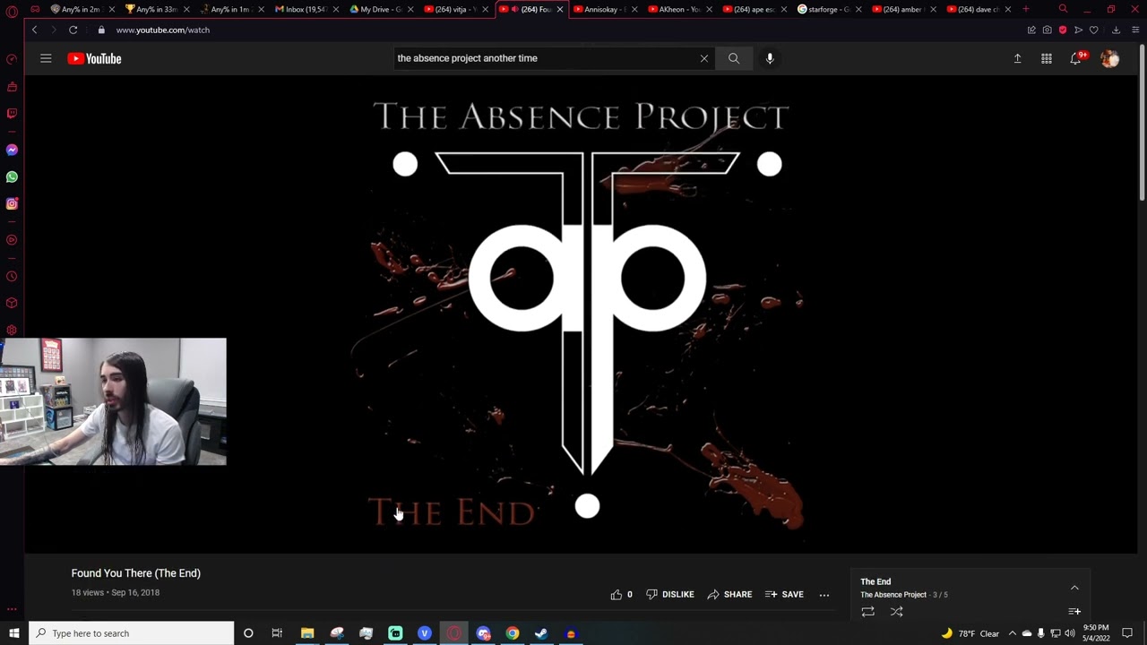
Task: Open Opera sidebar settings gear
Action: click(12, 330)
